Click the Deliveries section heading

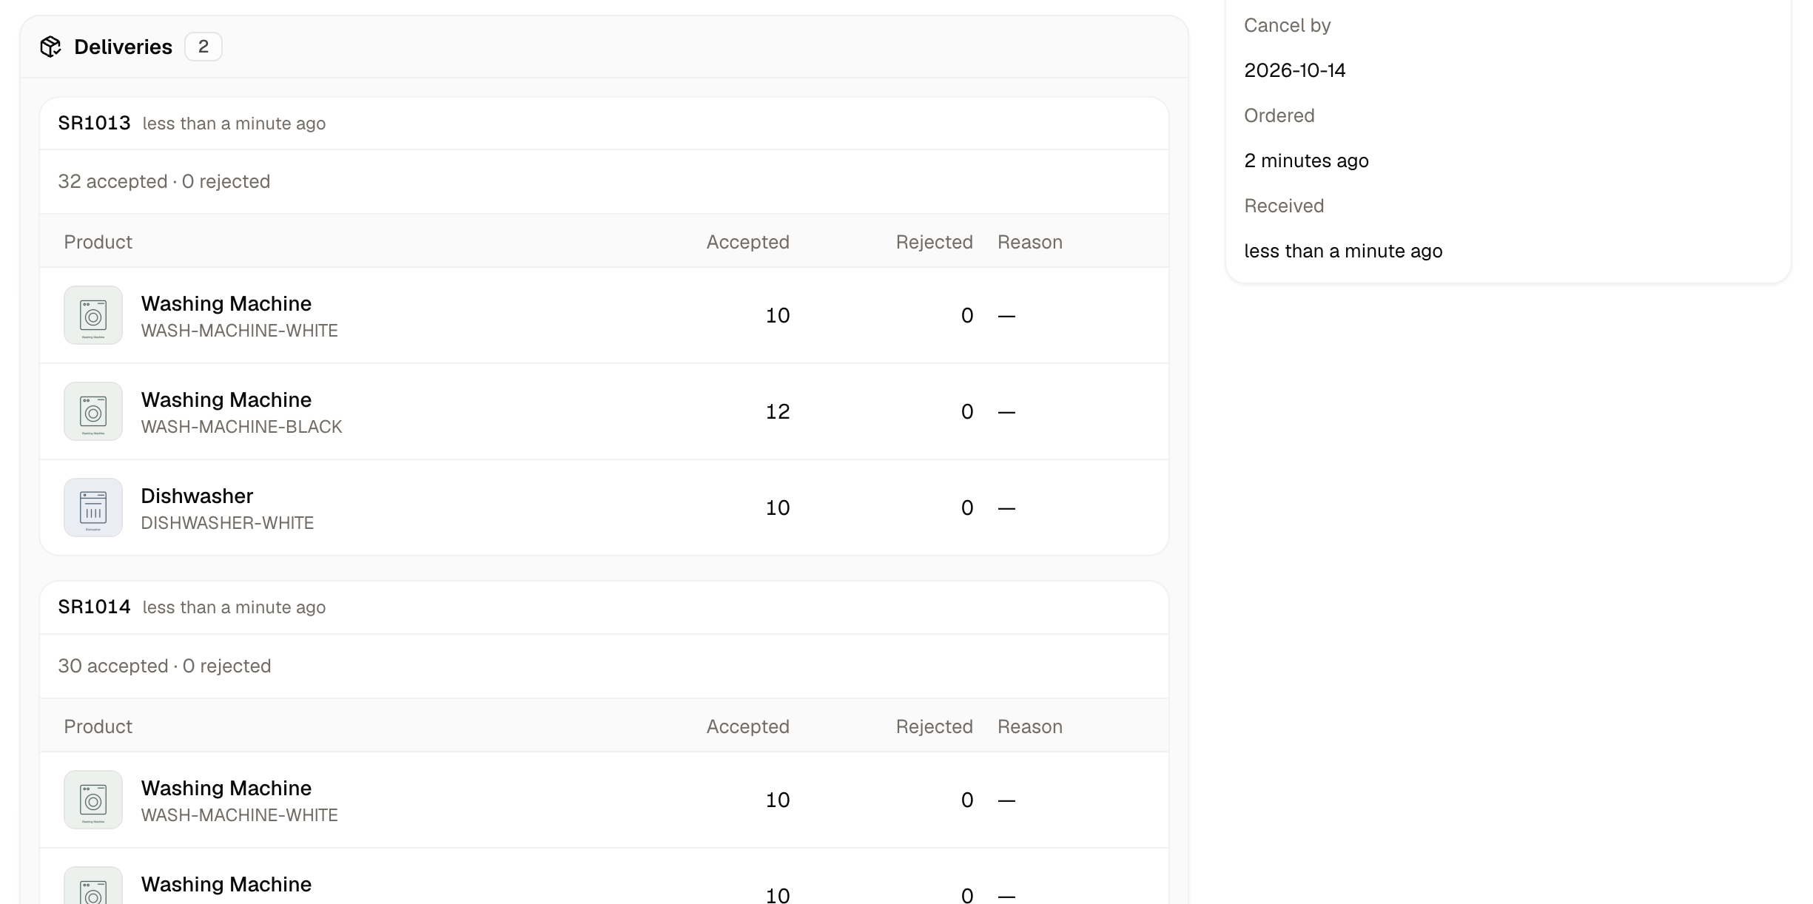[123, 47]
